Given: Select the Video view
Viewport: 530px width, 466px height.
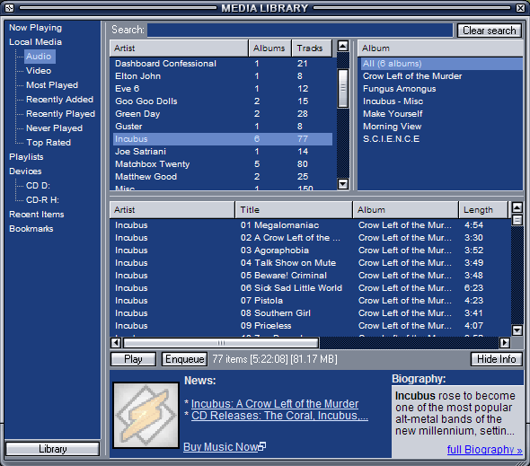Looking at the screenshot, I should click(39, 71).
